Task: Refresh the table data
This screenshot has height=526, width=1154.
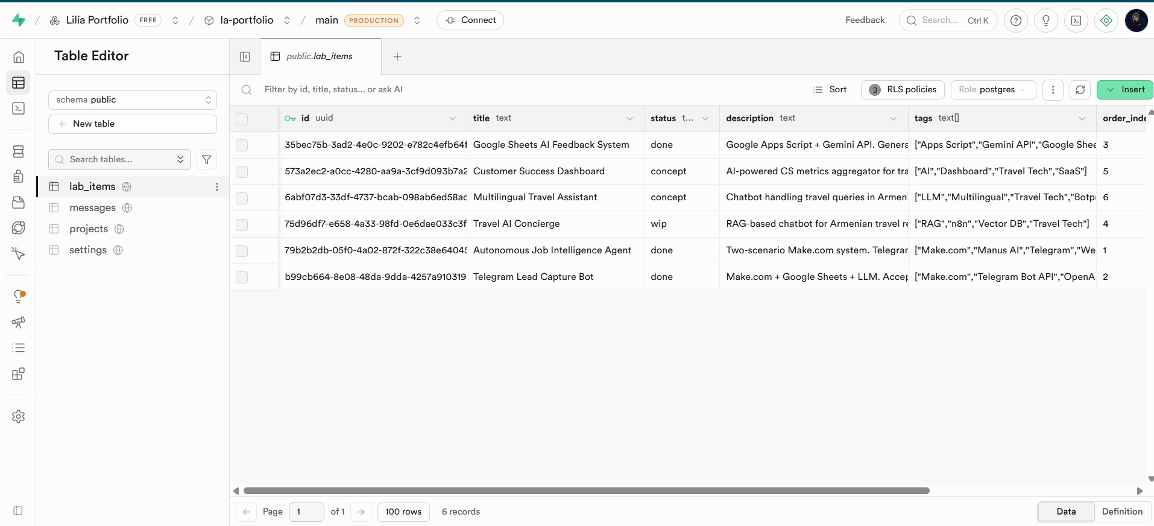Action: pos(1080,90)
